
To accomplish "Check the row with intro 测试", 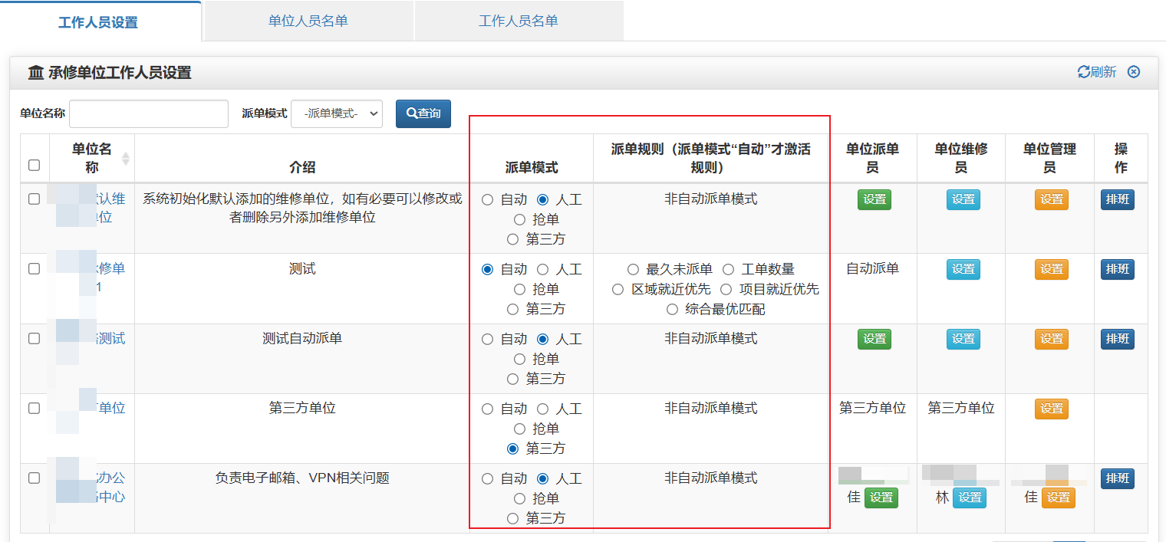I will click(x=34, y=268).
